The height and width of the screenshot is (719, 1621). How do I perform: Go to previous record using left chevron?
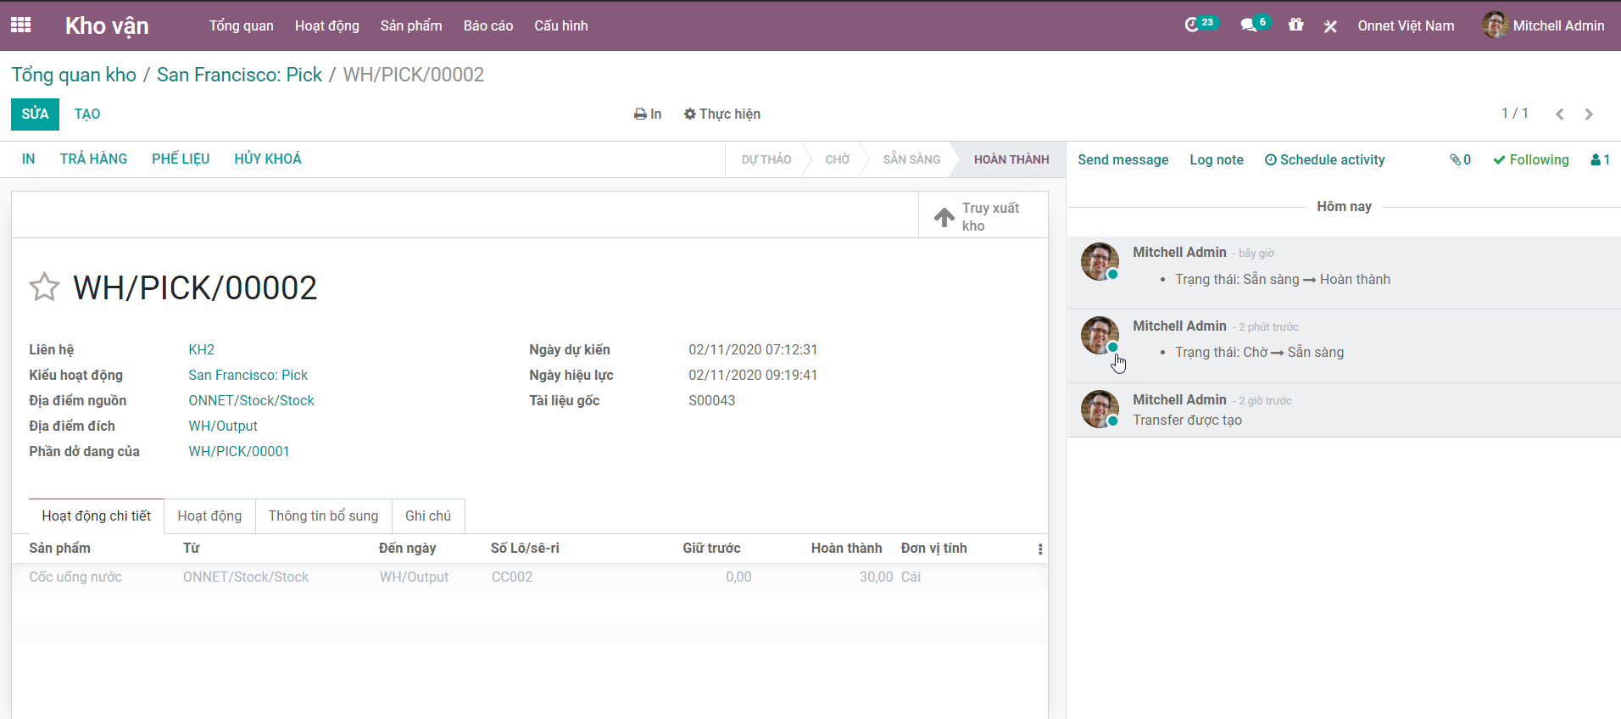pos(1559,114)
